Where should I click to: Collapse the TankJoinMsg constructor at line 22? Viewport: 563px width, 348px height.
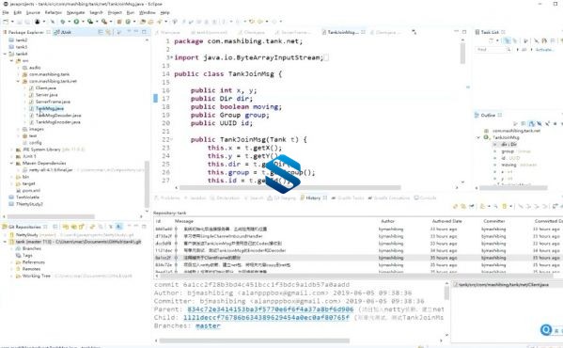[x=172, y=139]
